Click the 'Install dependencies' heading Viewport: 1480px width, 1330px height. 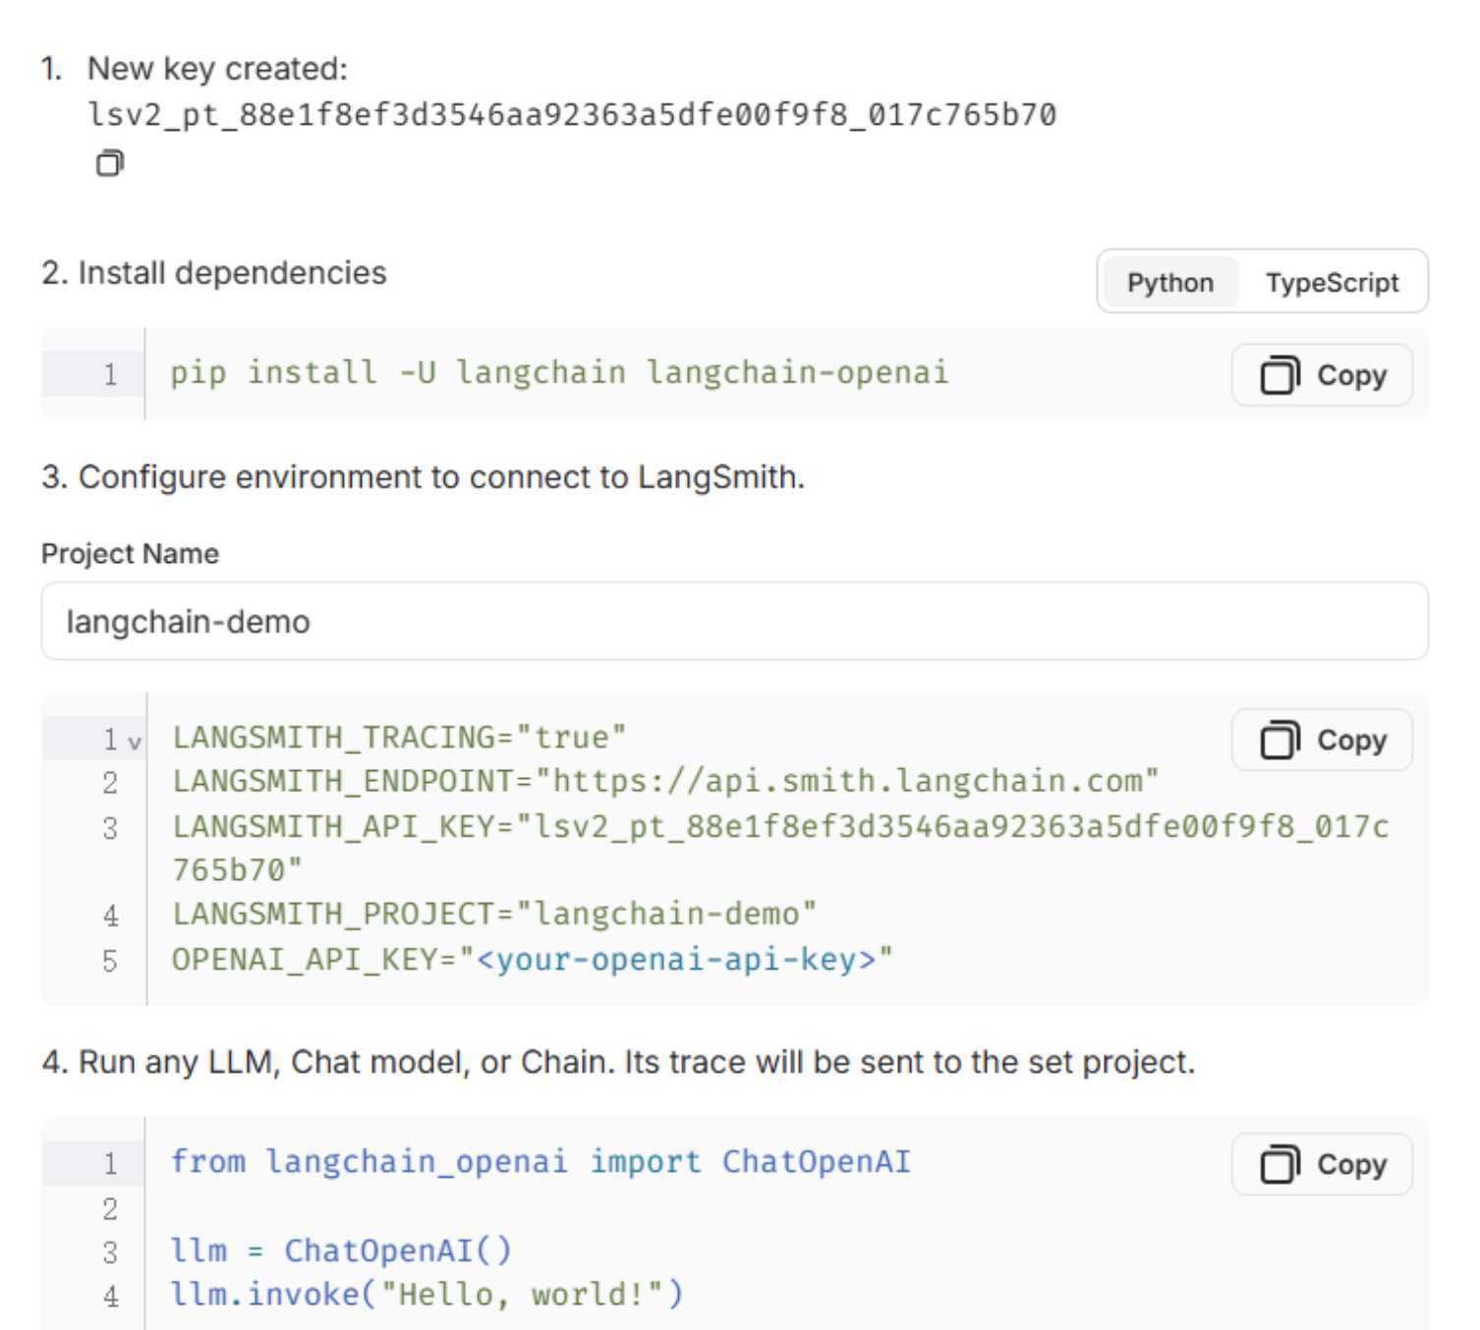pos(214,273)
